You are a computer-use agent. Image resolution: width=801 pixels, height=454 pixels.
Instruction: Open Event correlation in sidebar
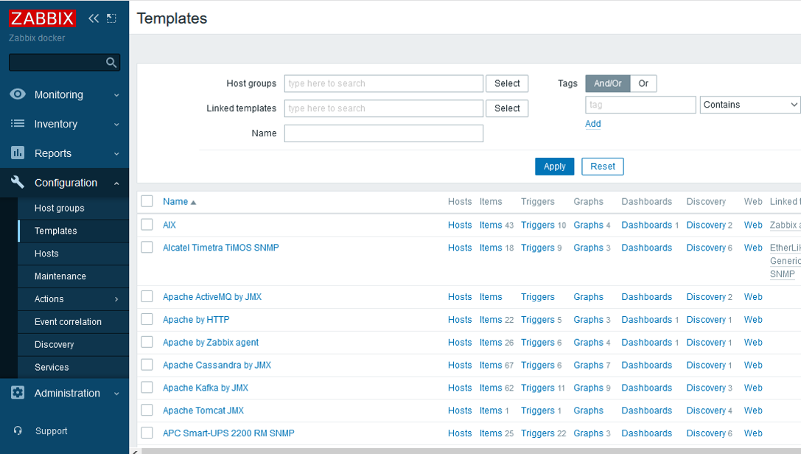68,322
